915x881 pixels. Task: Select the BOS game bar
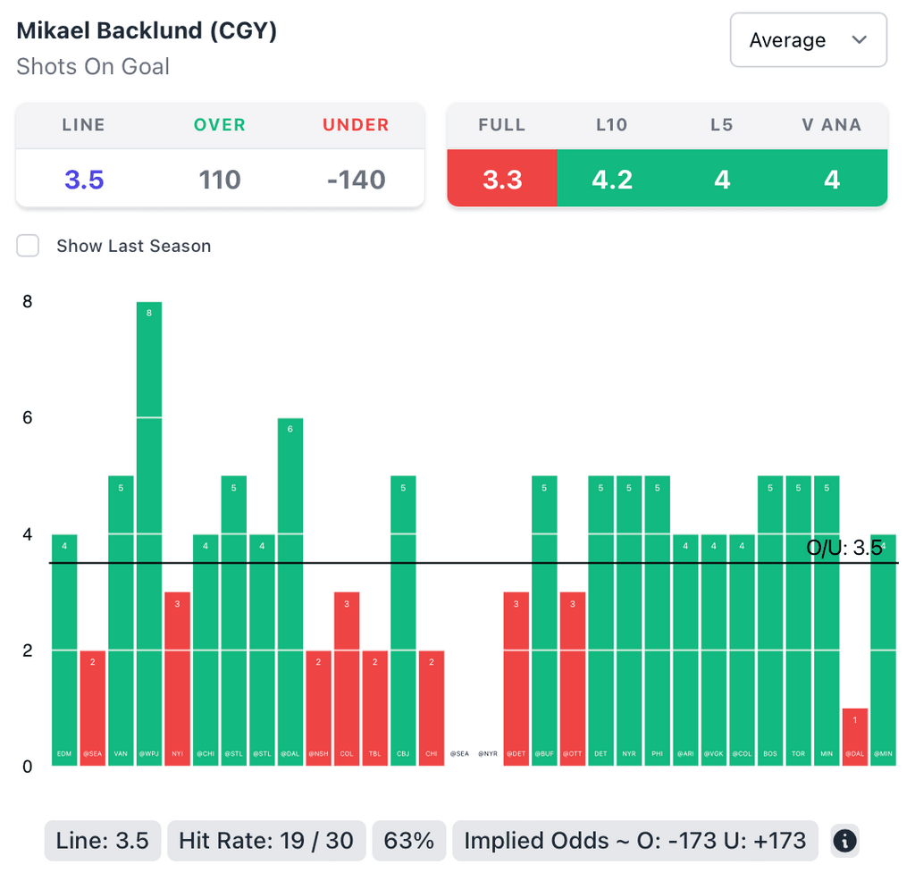[x=770, y=620]
